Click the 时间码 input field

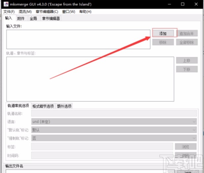(x=102, y=155)
